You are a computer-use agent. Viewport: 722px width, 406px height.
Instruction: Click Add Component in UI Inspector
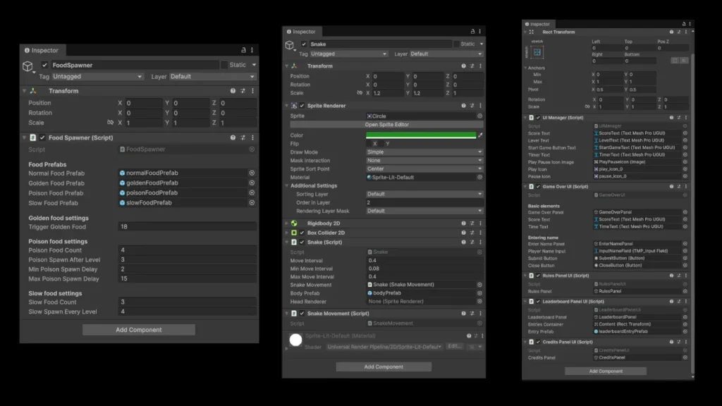(606, 371)
